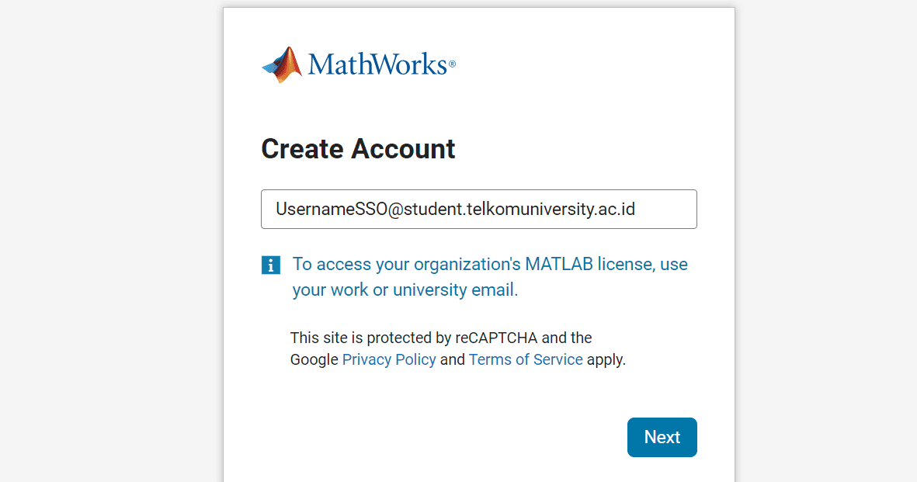Place cursor after telkomuniversity.ac.id in email box
This screenshot has width=917, height=482.
(x=636, y=209)
